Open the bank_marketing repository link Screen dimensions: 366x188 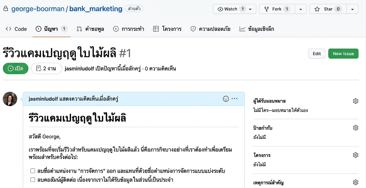96,9
